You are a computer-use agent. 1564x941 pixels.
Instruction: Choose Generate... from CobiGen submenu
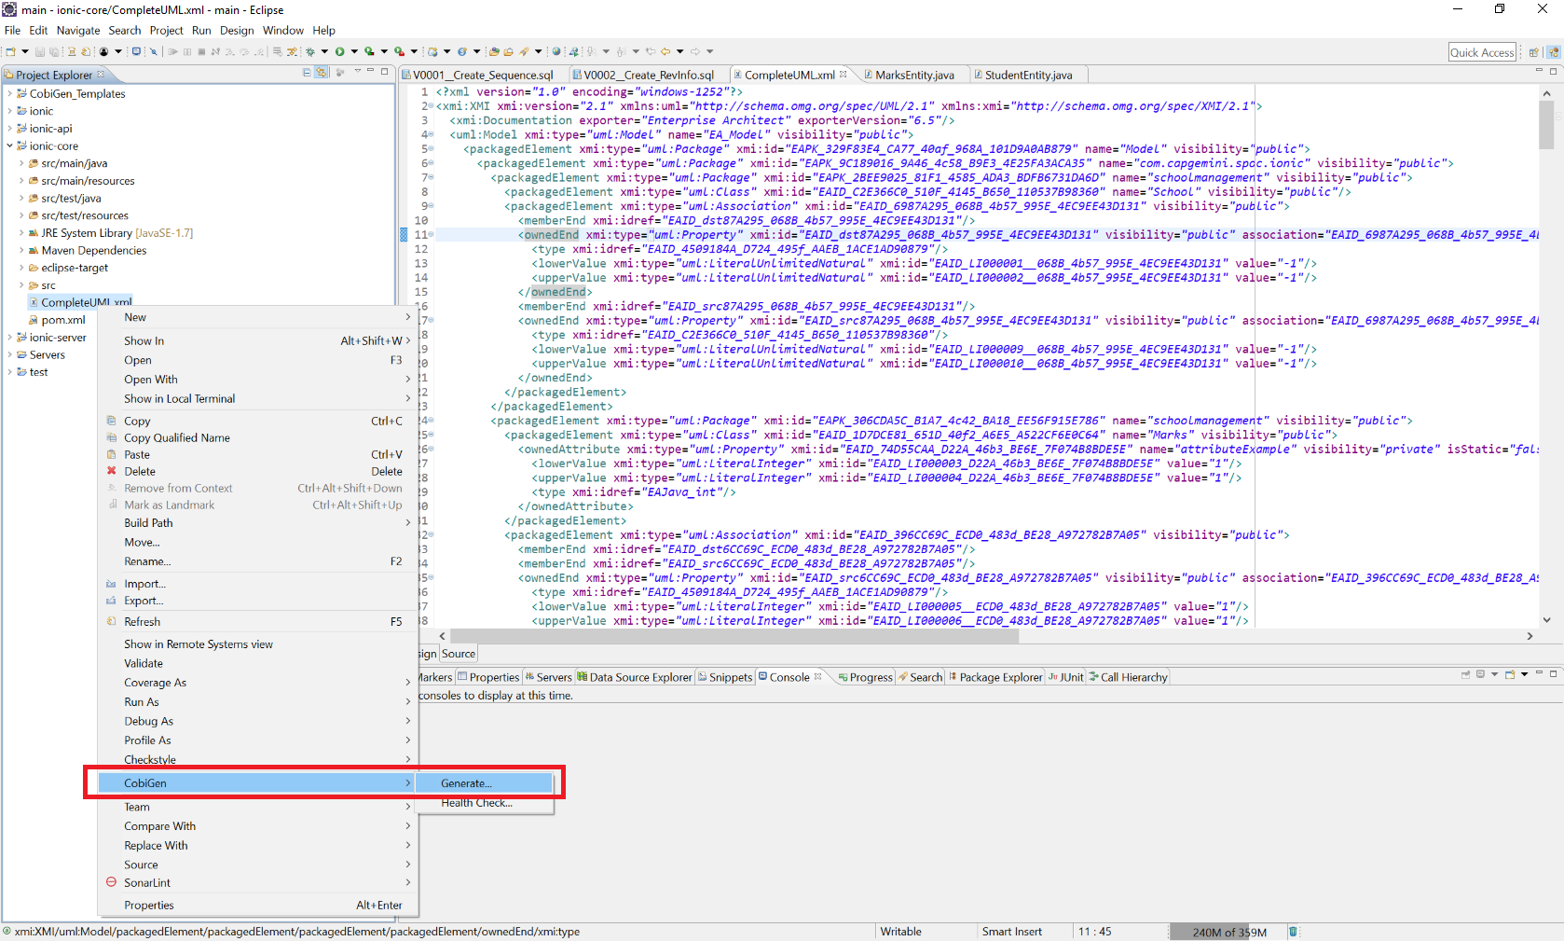click(x=466, y=783)
